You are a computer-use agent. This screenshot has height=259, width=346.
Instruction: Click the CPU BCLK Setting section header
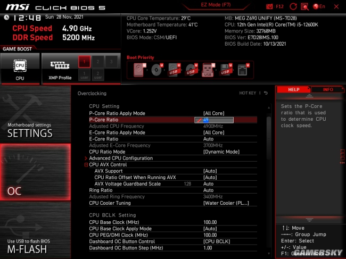click(x=112, y=215)
